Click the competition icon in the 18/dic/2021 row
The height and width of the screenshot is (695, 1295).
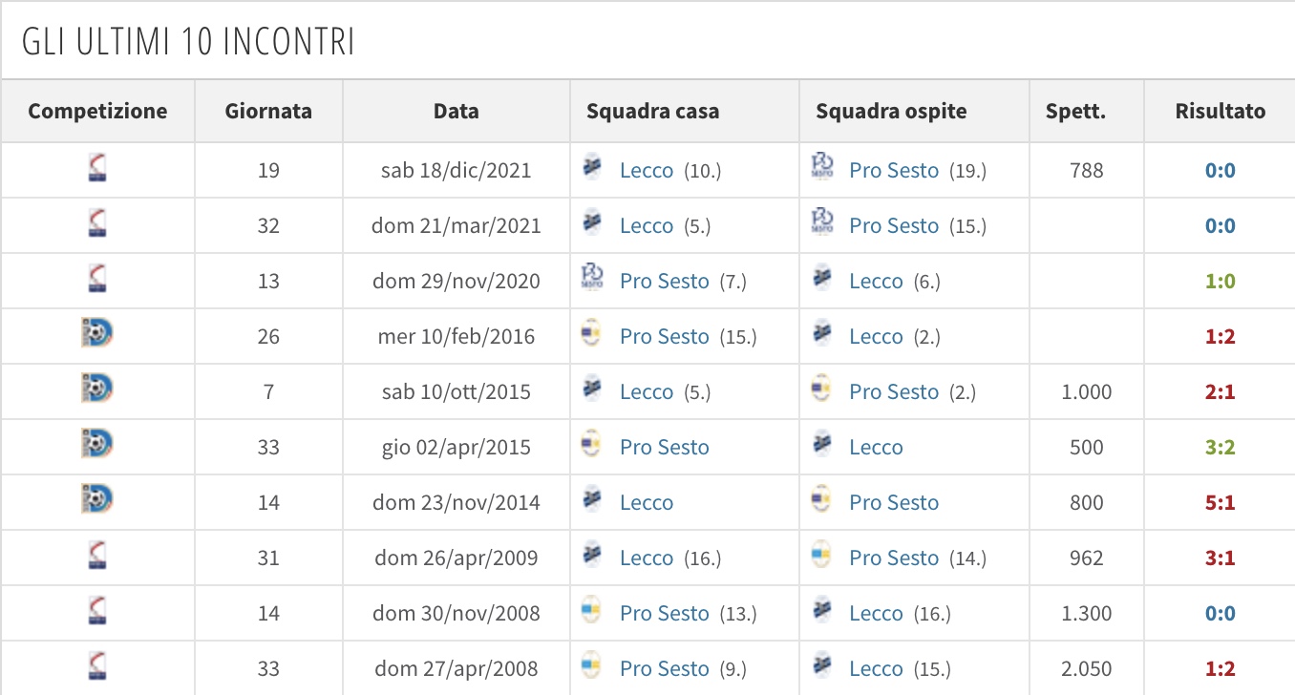[x=96, y=170]
